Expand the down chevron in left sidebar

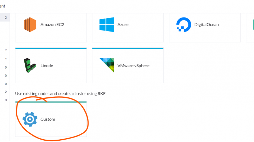coord(6,50)
